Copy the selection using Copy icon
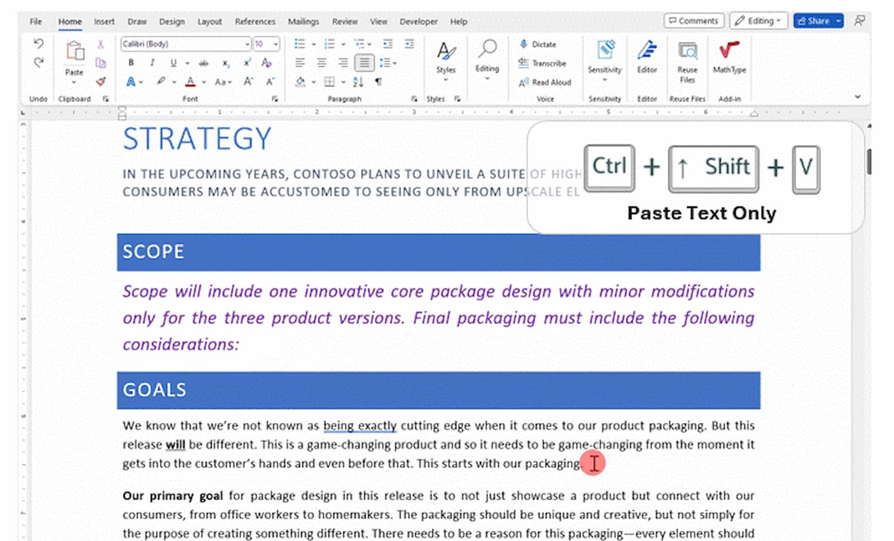The height and width of the screenshot is (541, 894). pos(101,63)
